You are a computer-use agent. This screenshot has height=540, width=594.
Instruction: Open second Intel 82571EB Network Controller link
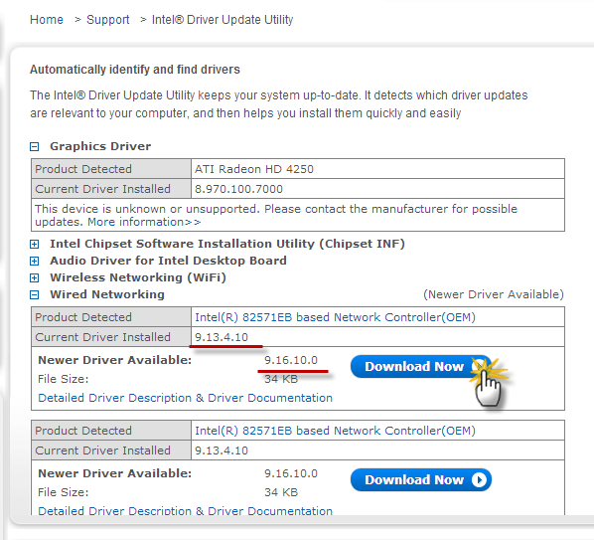click(x=335, y=431)
